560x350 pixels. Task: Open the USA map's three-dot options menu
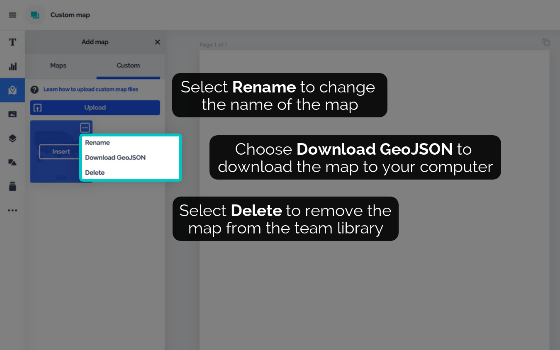click(x=85, y=128)
